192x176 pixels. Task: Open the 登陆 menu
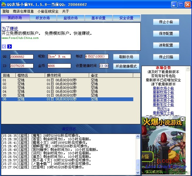[x=6, y=11]
